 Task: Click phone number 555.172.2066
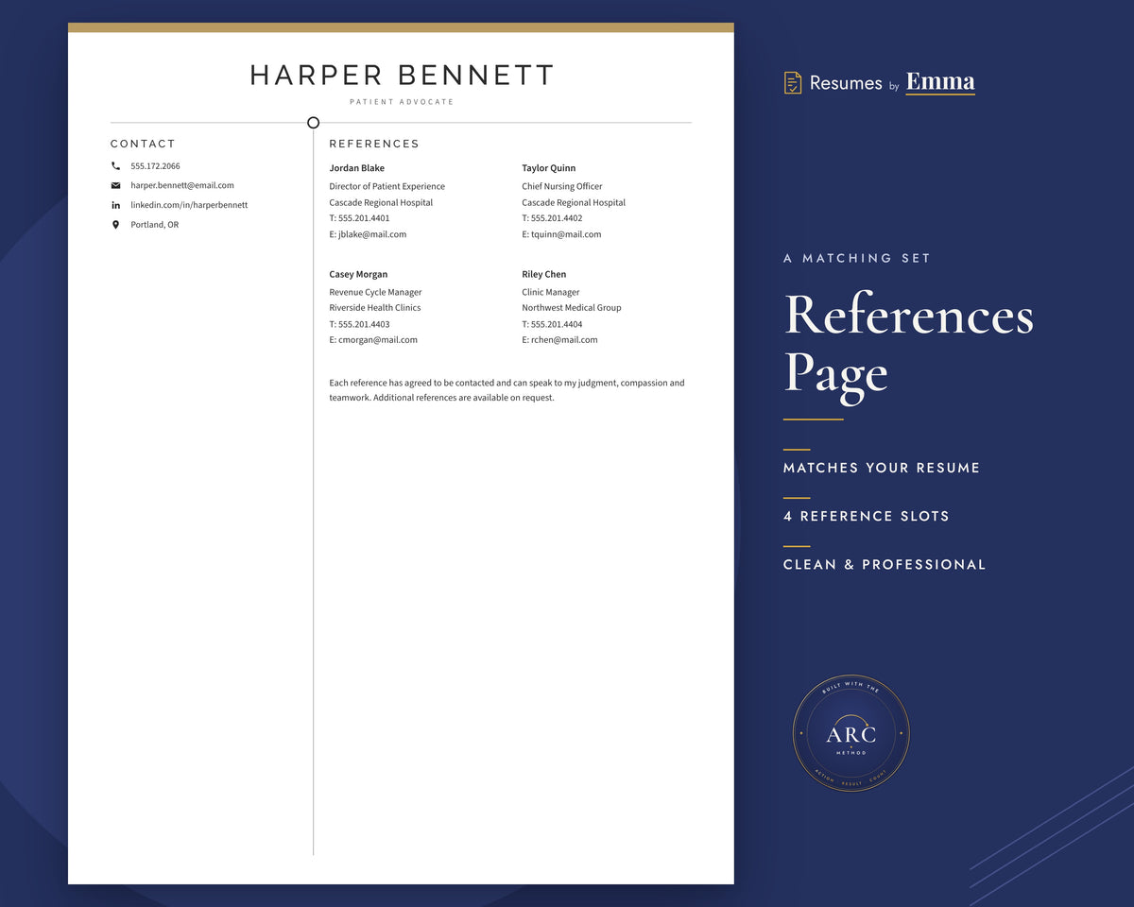tap(155, 166)
